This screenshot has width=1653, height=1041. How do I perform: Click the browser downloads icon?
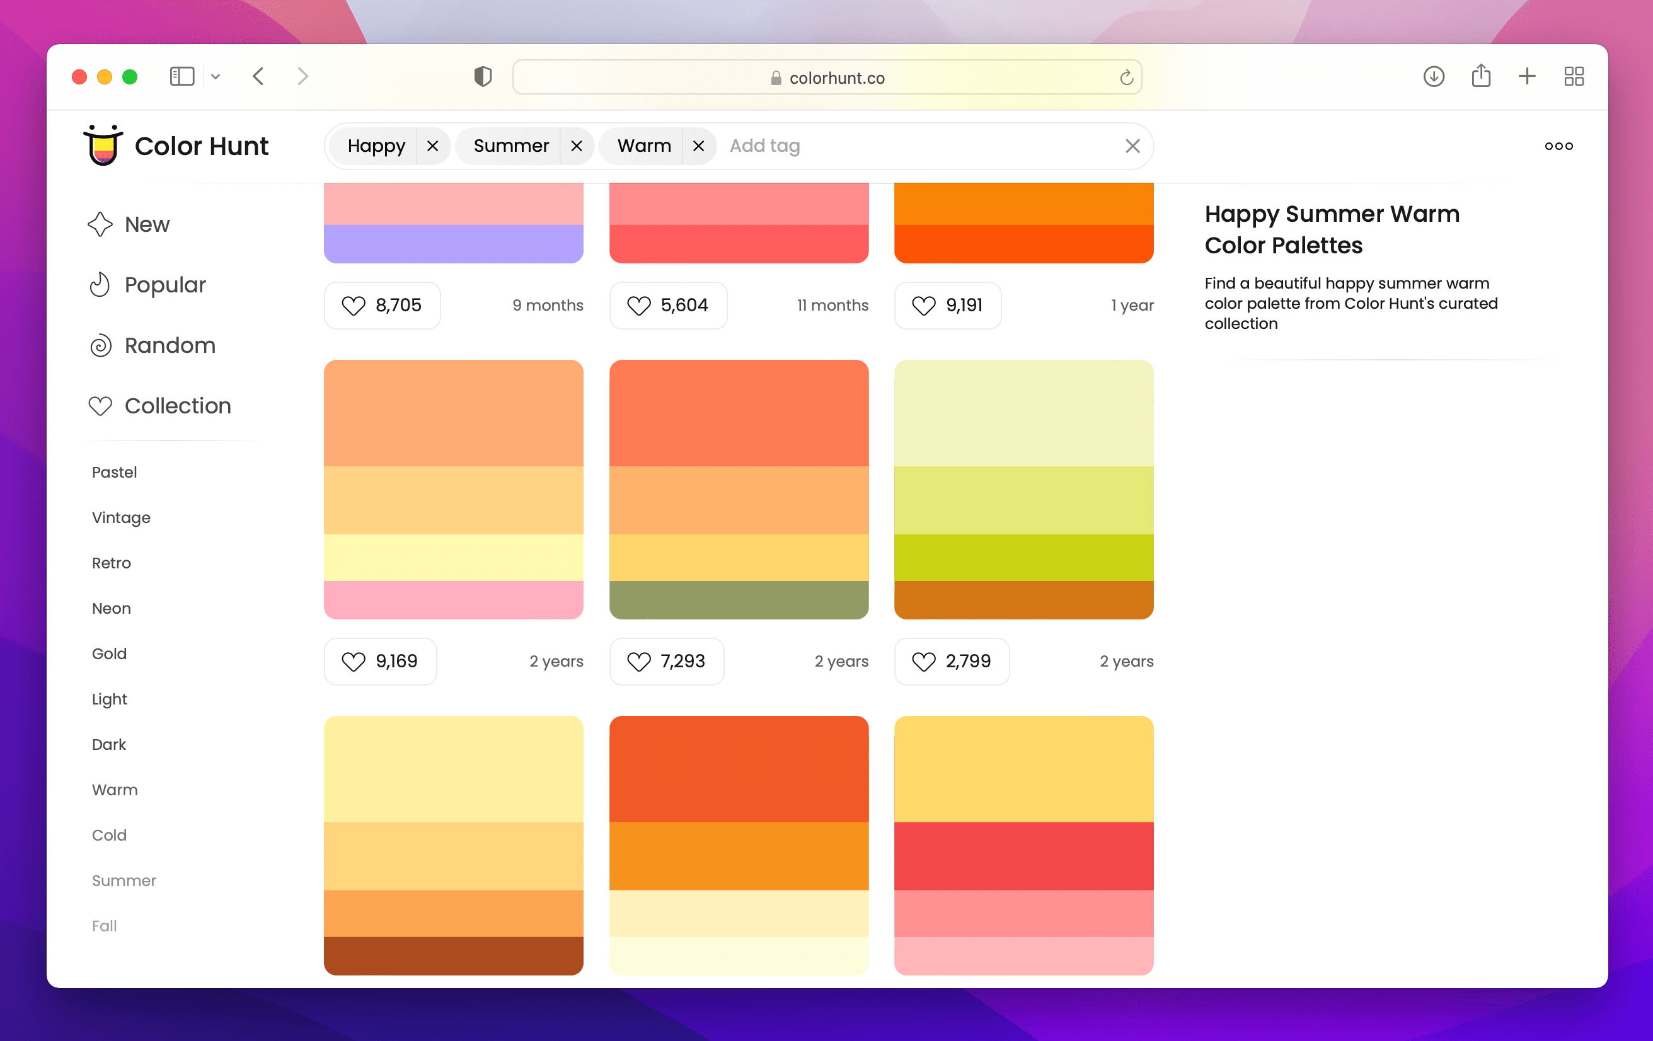(1434, 76)
